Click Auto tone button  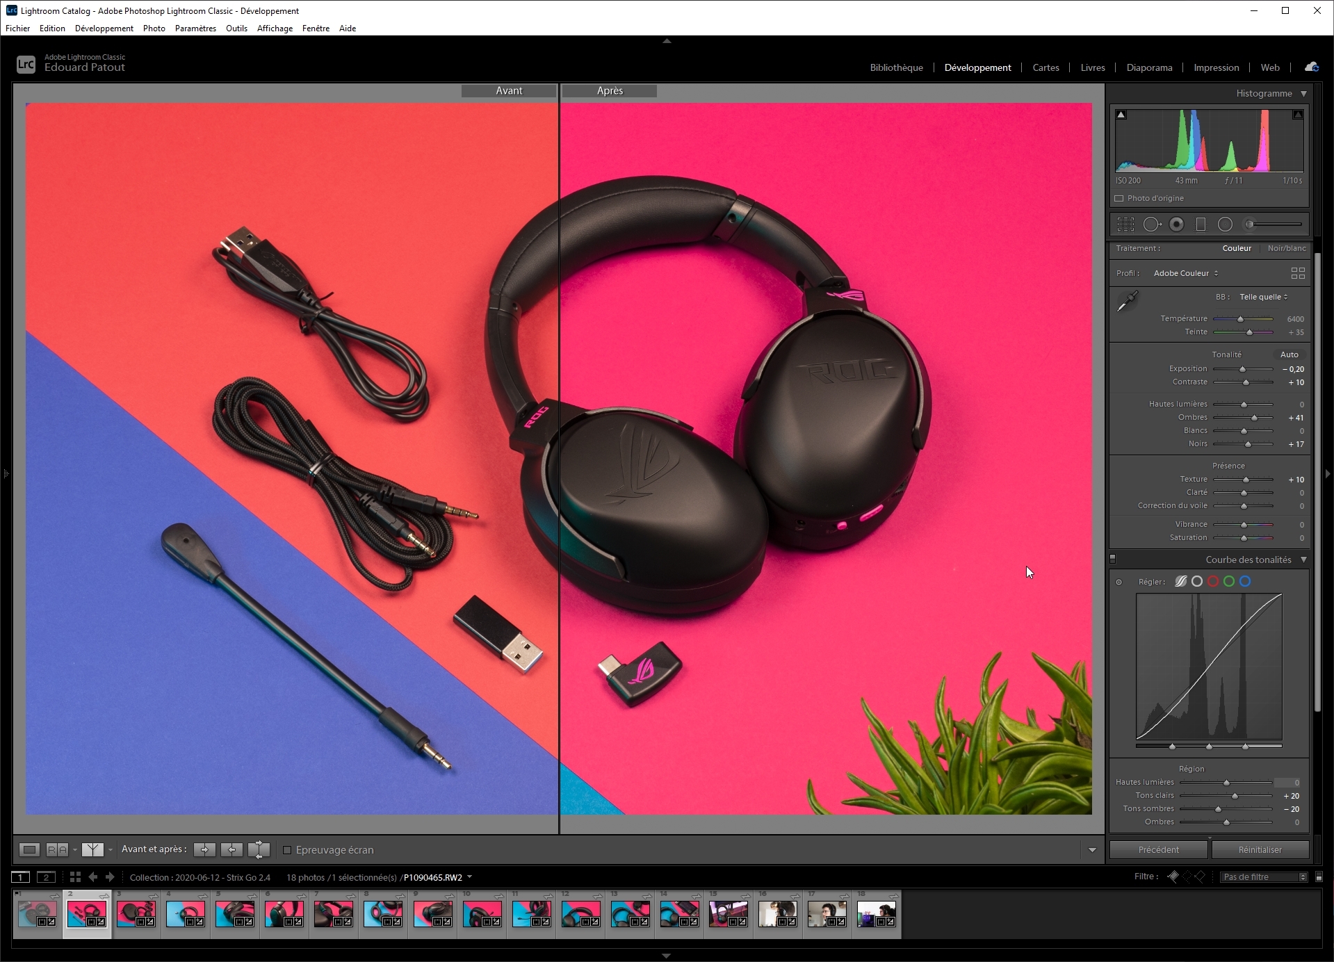(1289, 354)
